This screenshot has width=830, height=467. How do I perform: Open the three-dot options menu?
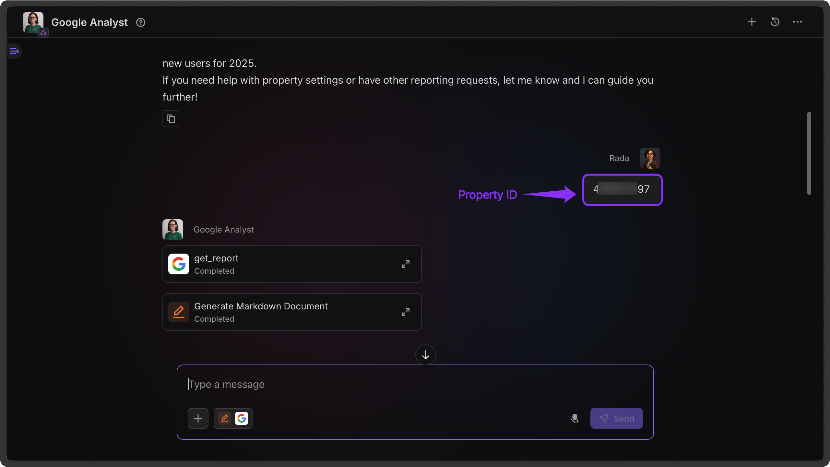point(798,22)
